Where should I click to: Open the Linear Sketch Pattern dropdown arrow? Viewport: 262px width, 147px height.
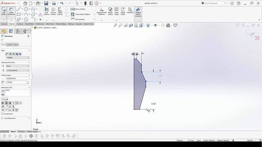click(x=94, y=14)
